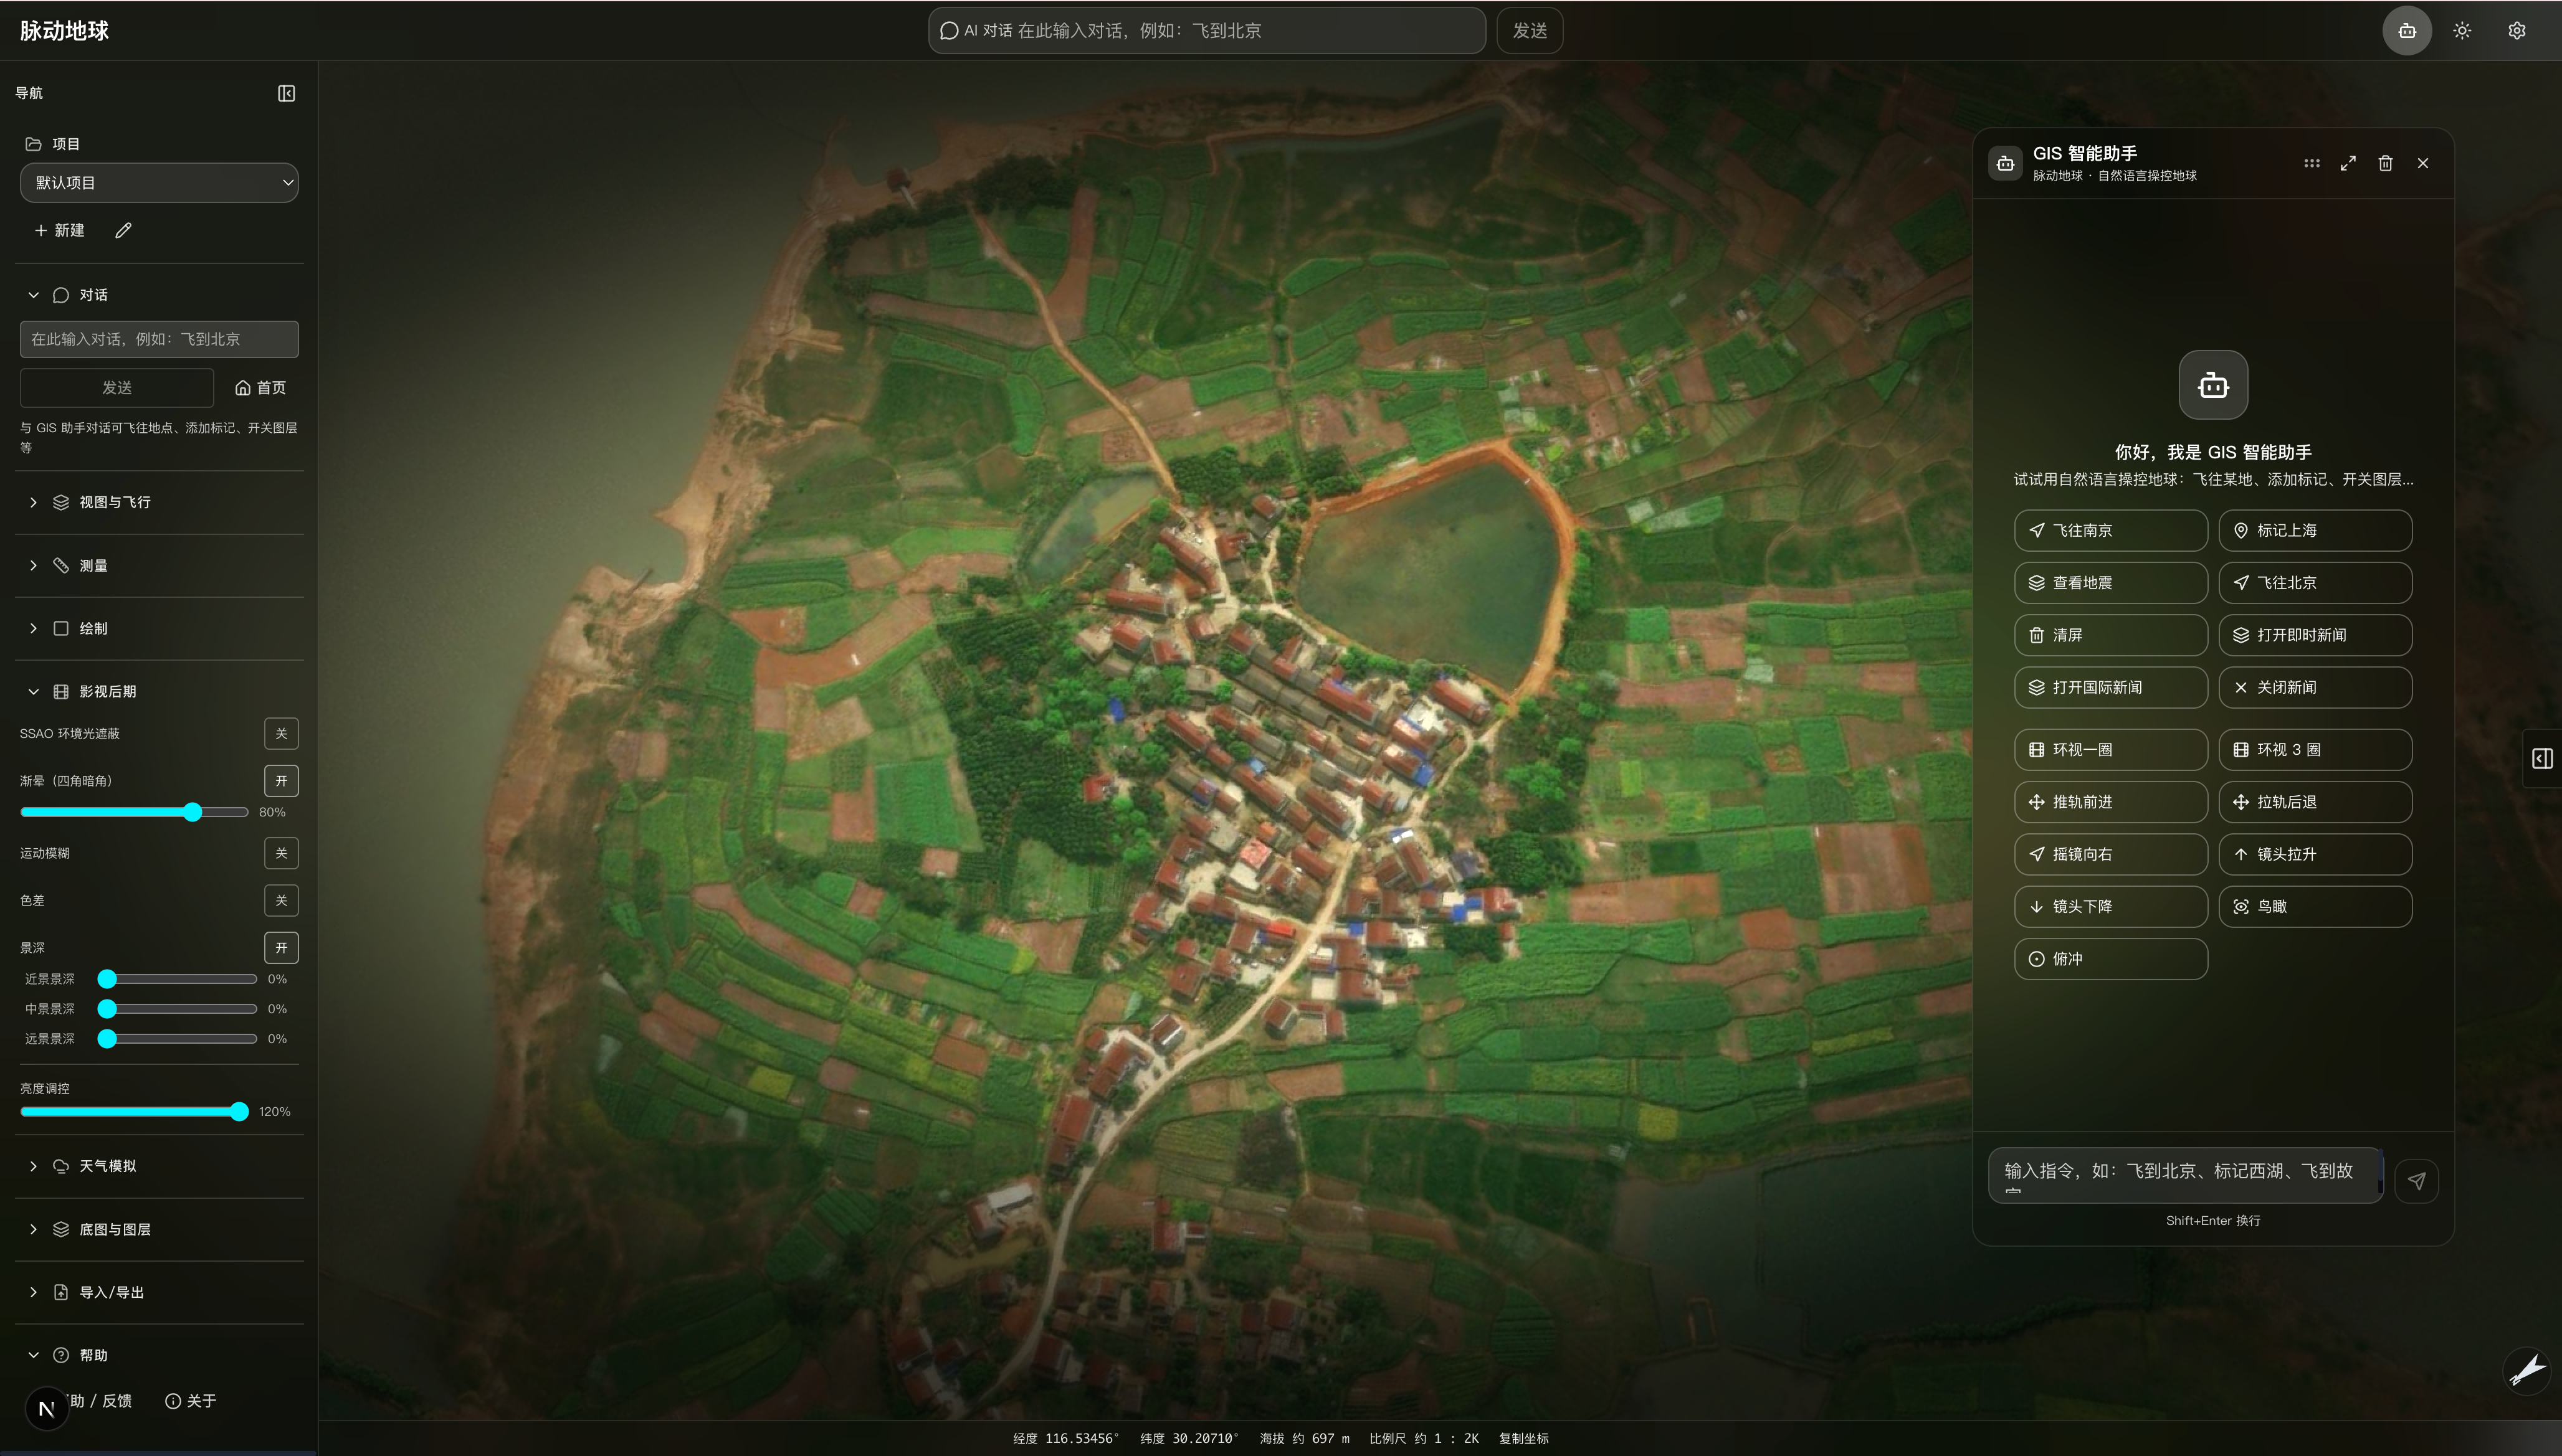The width and height of the screenshot is (2562, 1456).
Task: Click the pencil edit project icon
Action: (123, 230)
